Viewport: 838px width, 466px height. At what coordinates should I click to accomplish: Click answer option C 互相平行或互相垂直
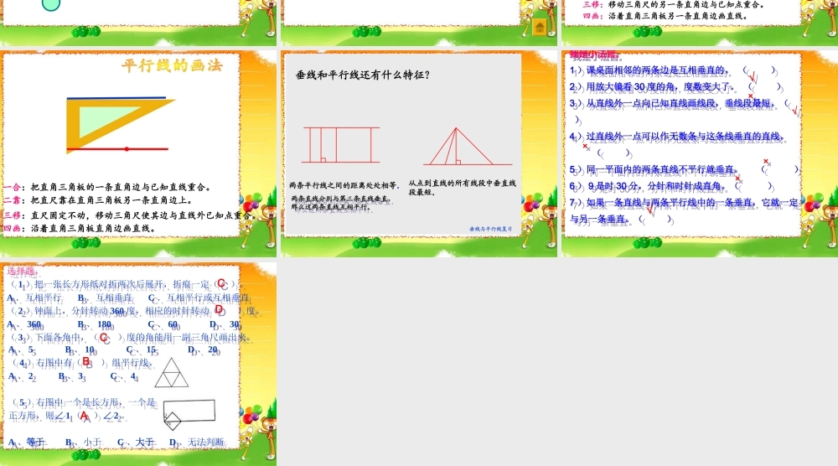(x=199, y=298)
